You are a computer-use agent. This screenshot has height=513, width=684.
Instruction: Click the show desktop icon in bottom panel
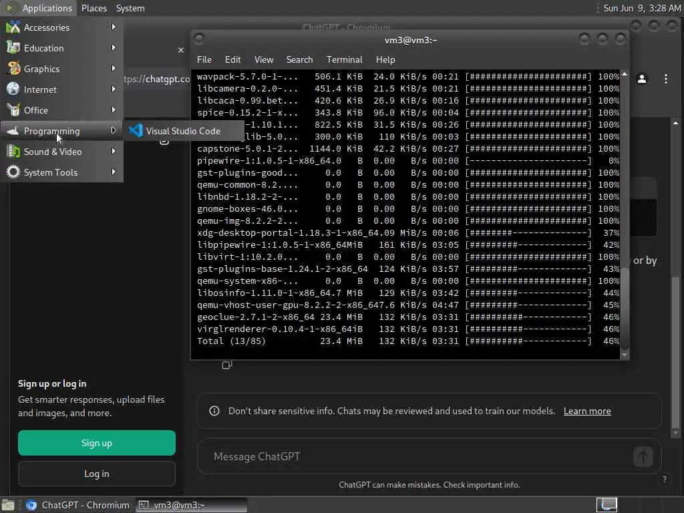pyautogui.click(x=8, y=505)
